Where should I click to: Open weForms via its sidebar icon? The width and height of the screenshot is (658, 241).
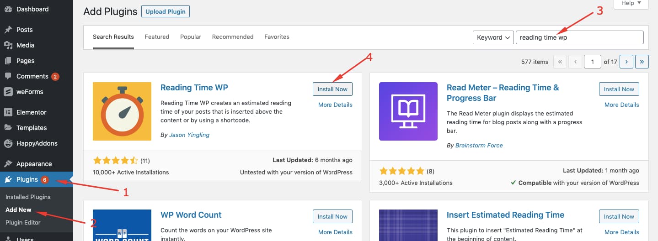(8, 92)
